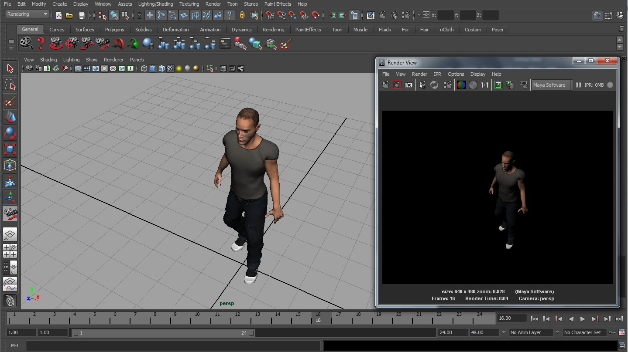This screenshot has width=628, height=352.
Task: Click the Render Region icon with red border
Action: click(397, 85)
